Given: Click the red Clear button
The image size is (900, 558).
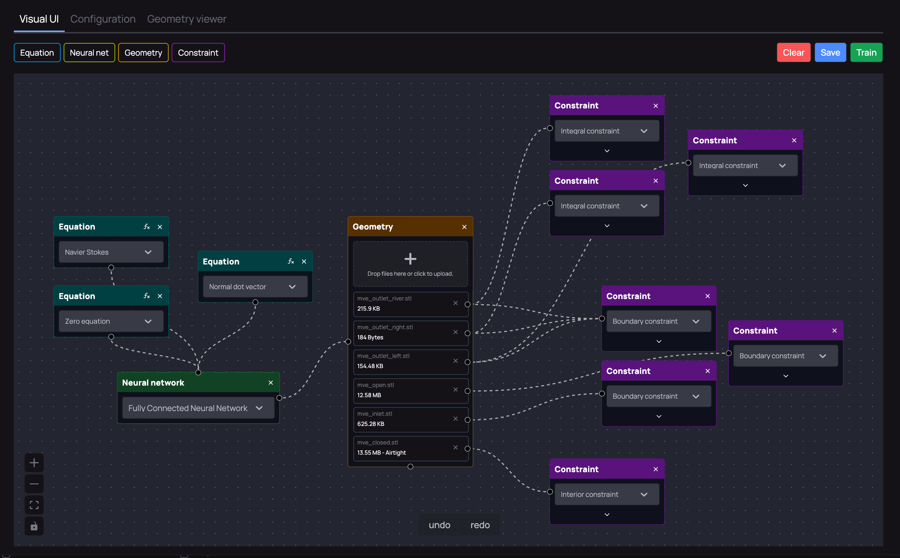Looking at the screenshot, I should tap(793, 52).
